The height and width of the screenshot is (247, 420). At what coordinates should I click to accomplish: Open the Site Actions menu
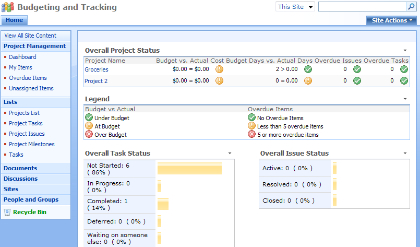[392, 20]
